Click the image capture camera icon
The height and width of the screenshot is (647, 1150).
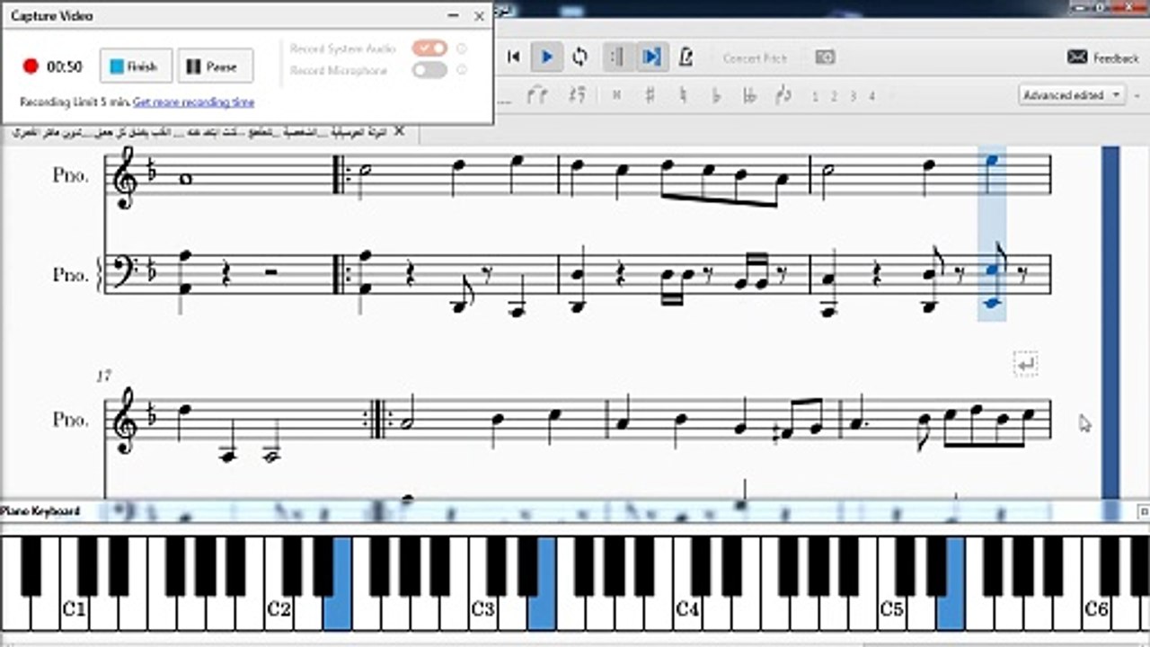[825, 57]
